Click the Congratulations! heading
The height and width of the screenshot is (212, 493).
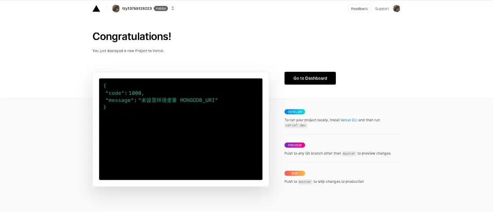(132, 36)
